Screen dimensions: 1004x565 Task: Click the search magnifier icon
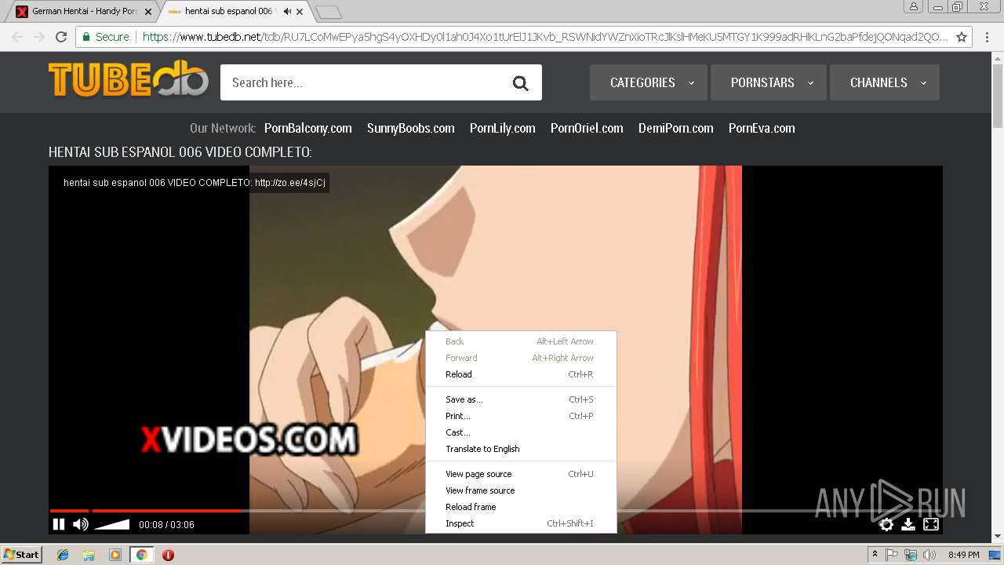pos(521,83)
